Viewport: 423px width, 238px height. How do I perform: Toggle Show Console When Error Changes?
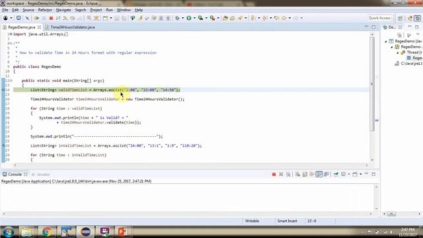pyautogui.click(x=327, y=175)
